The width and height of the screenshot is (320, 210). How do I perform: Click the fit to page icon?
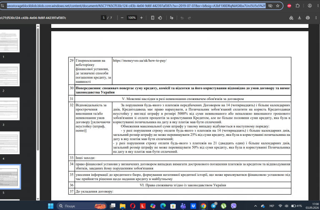[152, 18]
